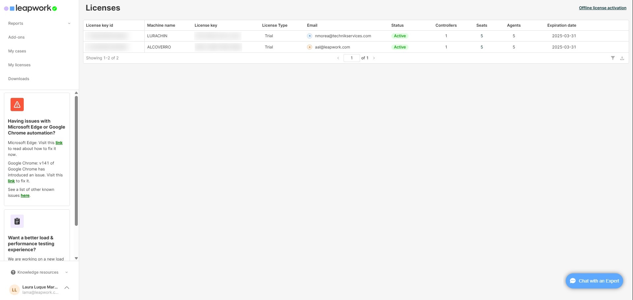Viewport: 633px width, 300px height.
Task: Click the avatar icon next to nmorea@technikservices.com
Action: point(309,36)
